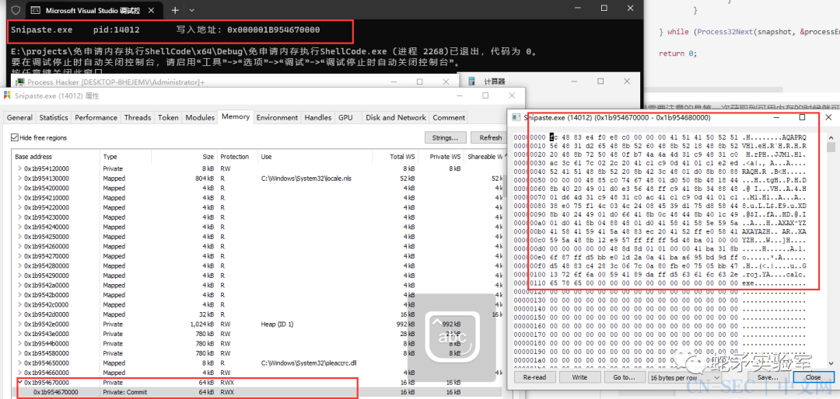Collapse the RWX region 0x1b954670000

[19, 382]
